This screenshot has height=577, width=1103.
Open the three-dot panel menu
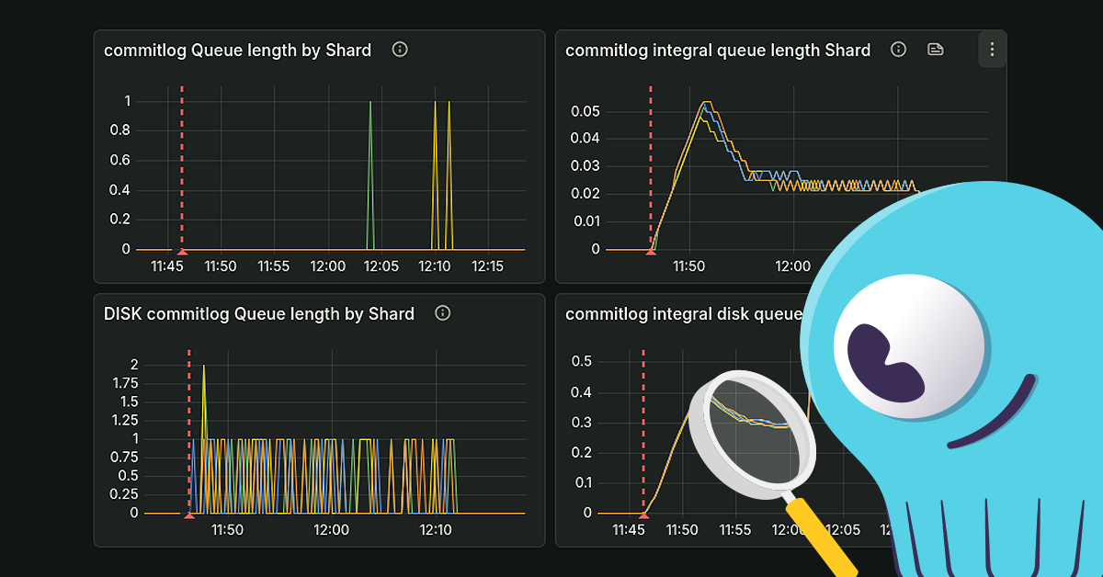pyautogui.click(x=992, y=50)
